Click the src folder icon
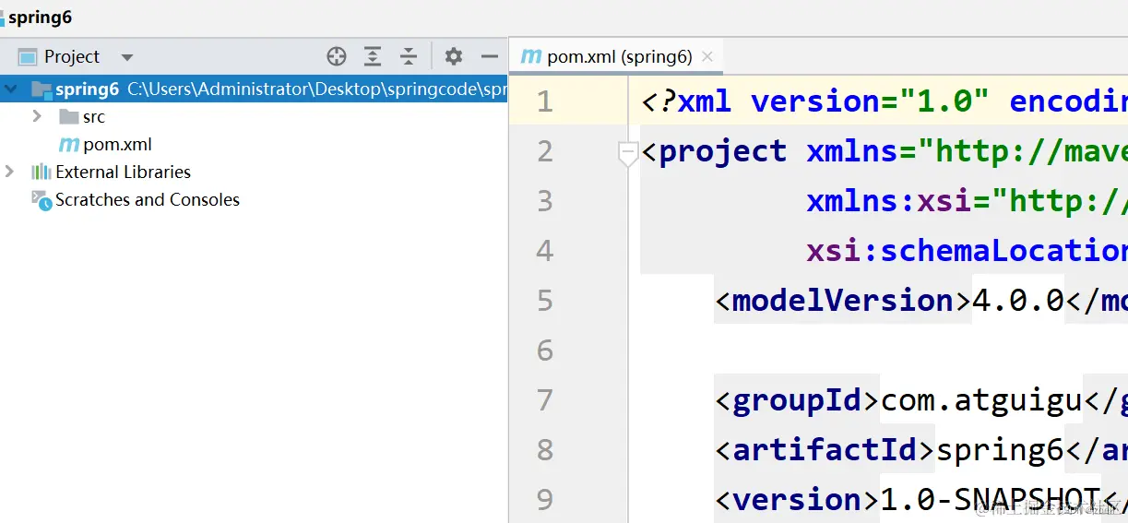Viewport: 1128px width, 523px height. click(68, 116)
